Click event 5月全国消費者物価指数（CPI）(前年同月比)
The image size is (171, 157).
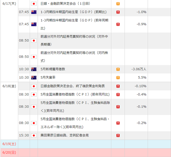(75, 94)
